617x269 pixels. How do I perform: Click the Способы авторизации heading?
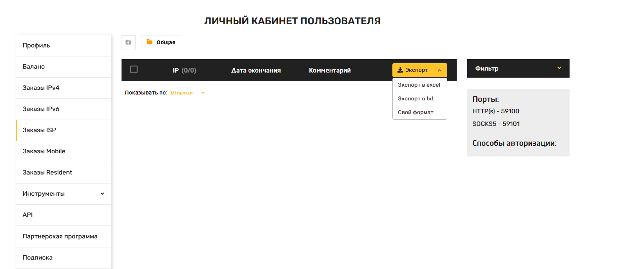coord(514,143)
